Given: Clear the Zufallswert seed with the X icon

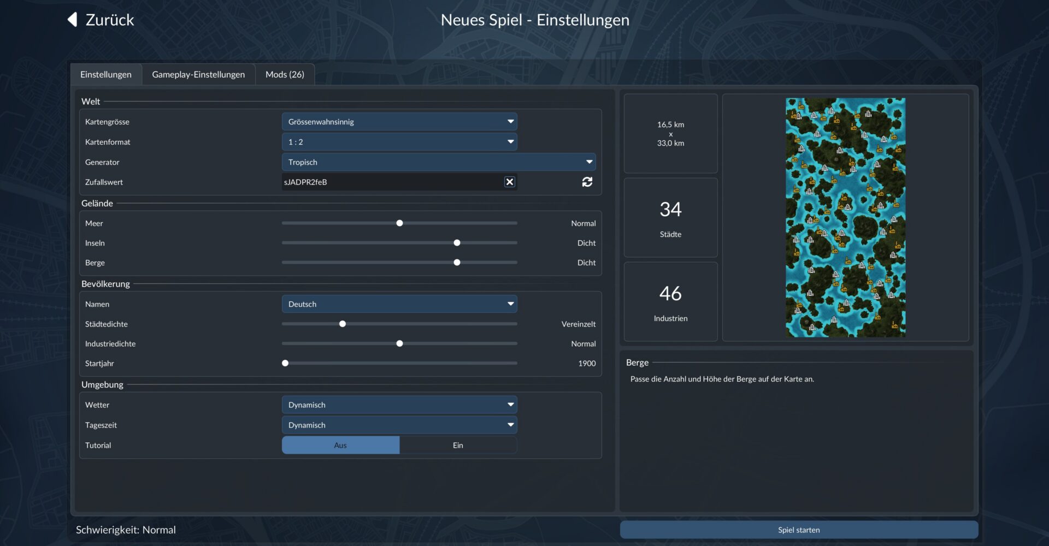Looking at the screenshot, I should pyautogui.click(x=509, y=182).
